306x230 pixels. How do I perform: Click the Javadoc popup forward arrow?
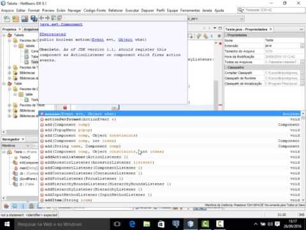48,18
